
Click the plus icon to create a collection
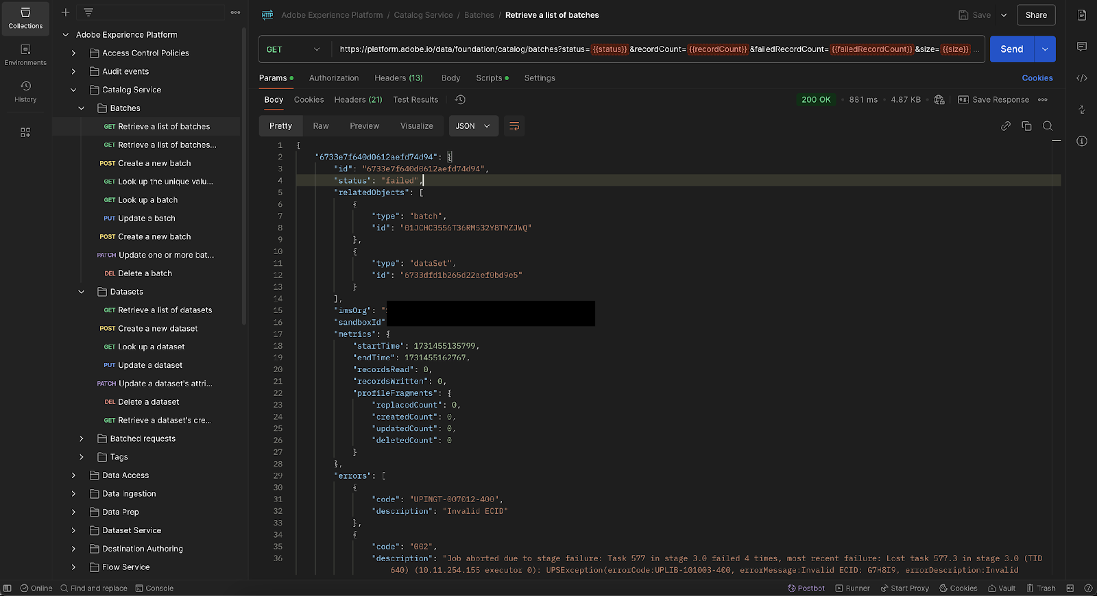[66, 12]
